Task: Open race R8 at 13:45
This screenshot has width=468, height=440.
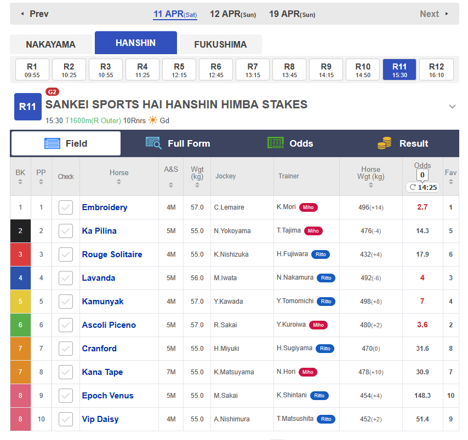Action: (x=289, y=70)
